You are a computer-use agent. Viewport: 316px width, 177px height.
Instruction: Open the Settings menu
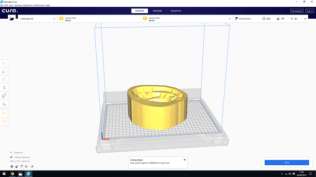pyautogui.click(x=18, y=5)
